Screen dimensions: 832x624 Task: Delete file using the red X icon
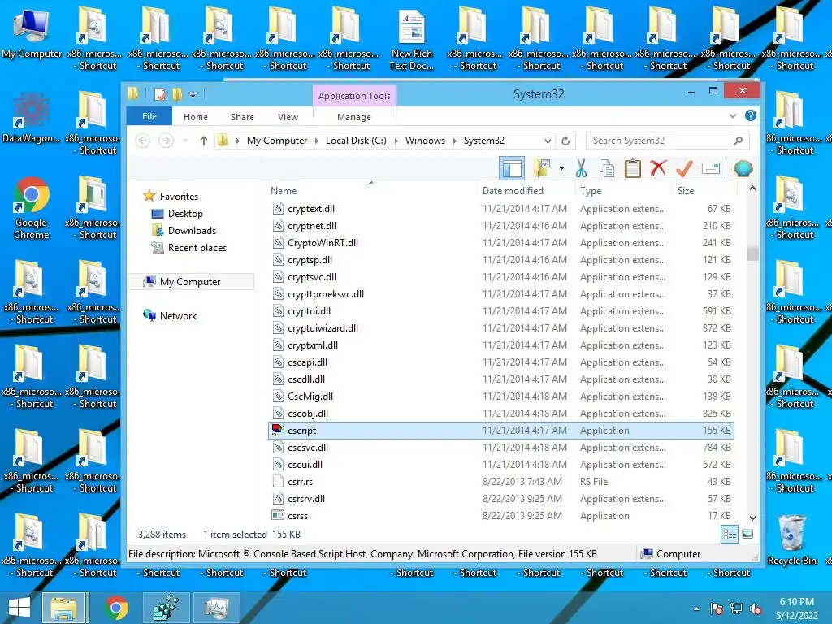click(x=658, y=169)
